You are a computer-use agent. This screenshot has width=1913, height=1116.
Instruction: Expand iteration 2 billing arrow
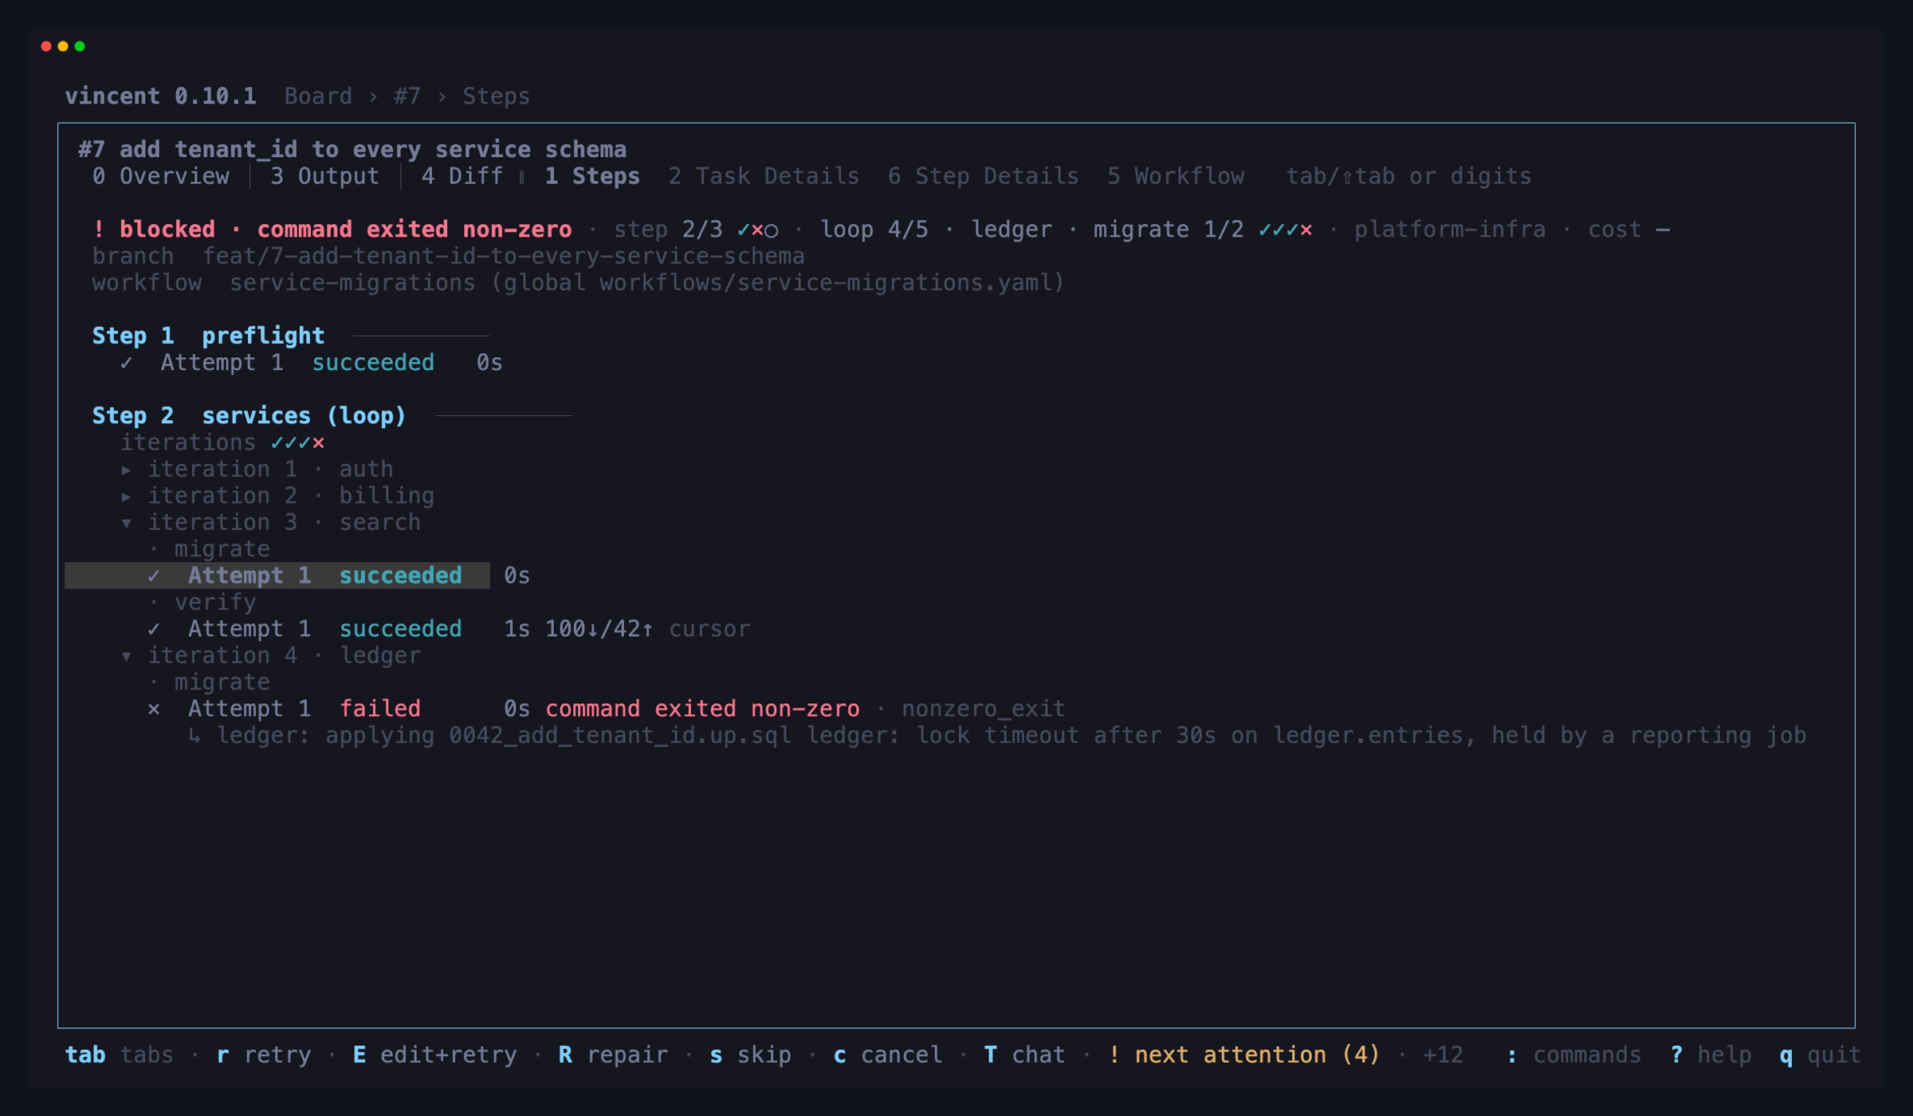tap(126, 497)
